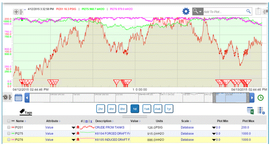Sort by the Value column header

[x=135, y=121]
